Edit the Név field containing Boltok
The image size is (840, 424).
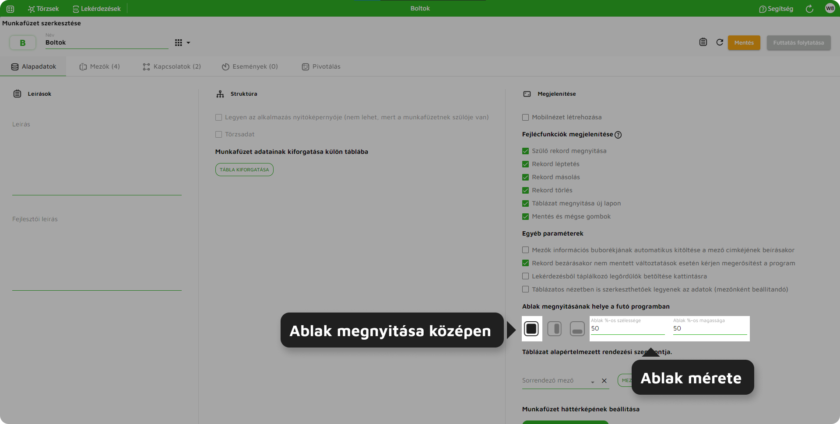106,42
